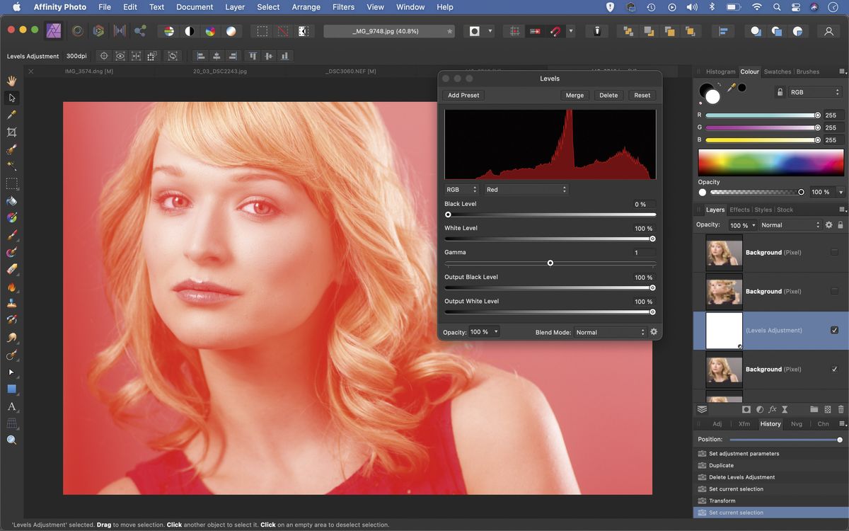Select the Crop tool
The image size is (849, 531).
pos(11,132)
